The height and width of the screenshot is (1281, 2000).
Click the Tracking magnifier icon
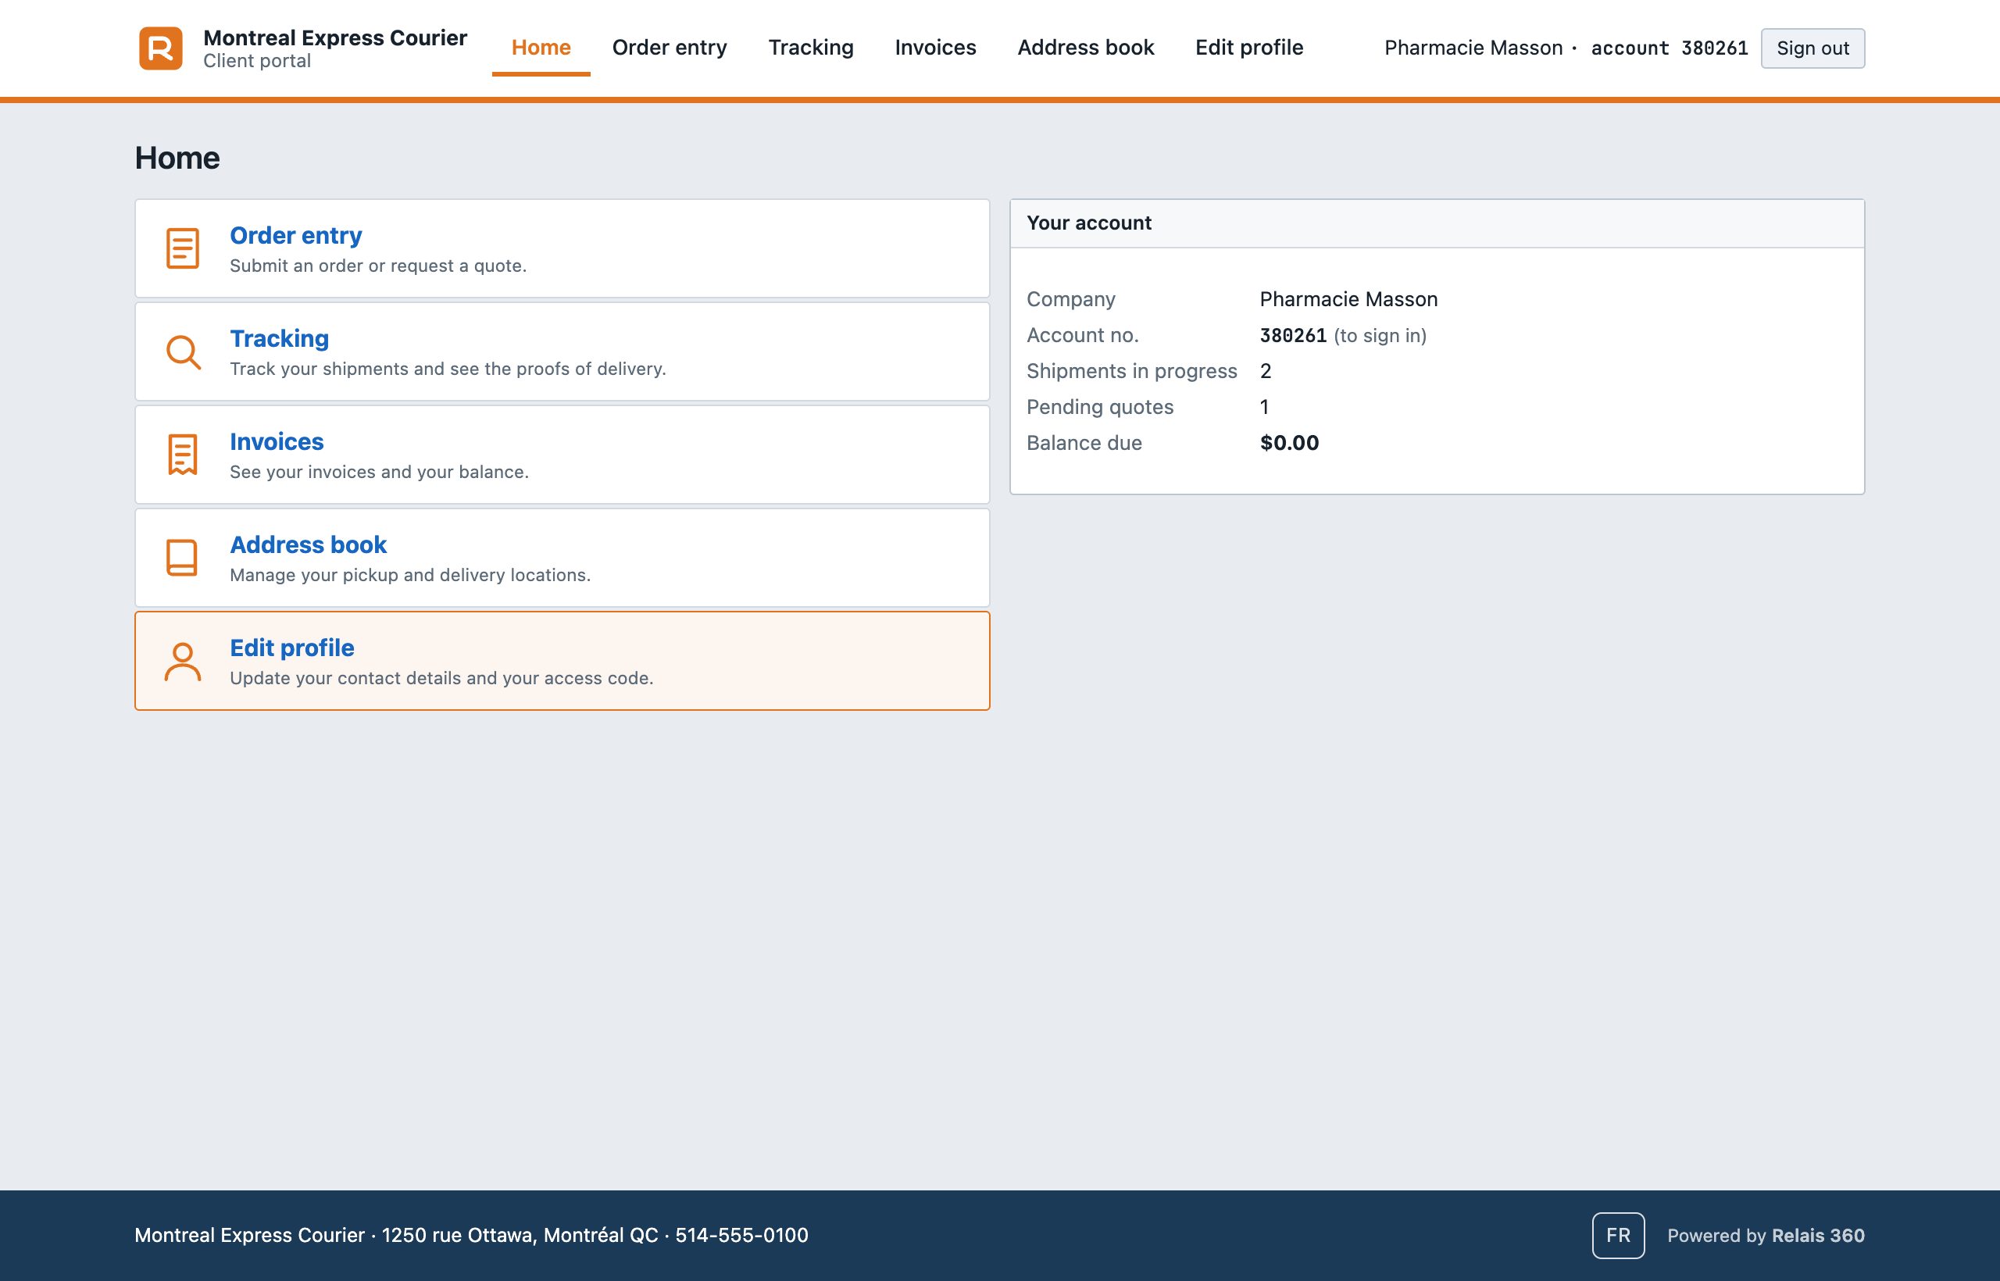click(x=183, y=351)
